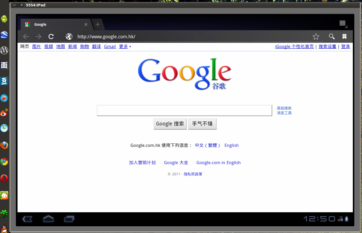Click the battery status icon
The image size is (362, 233).
point(347,219)
